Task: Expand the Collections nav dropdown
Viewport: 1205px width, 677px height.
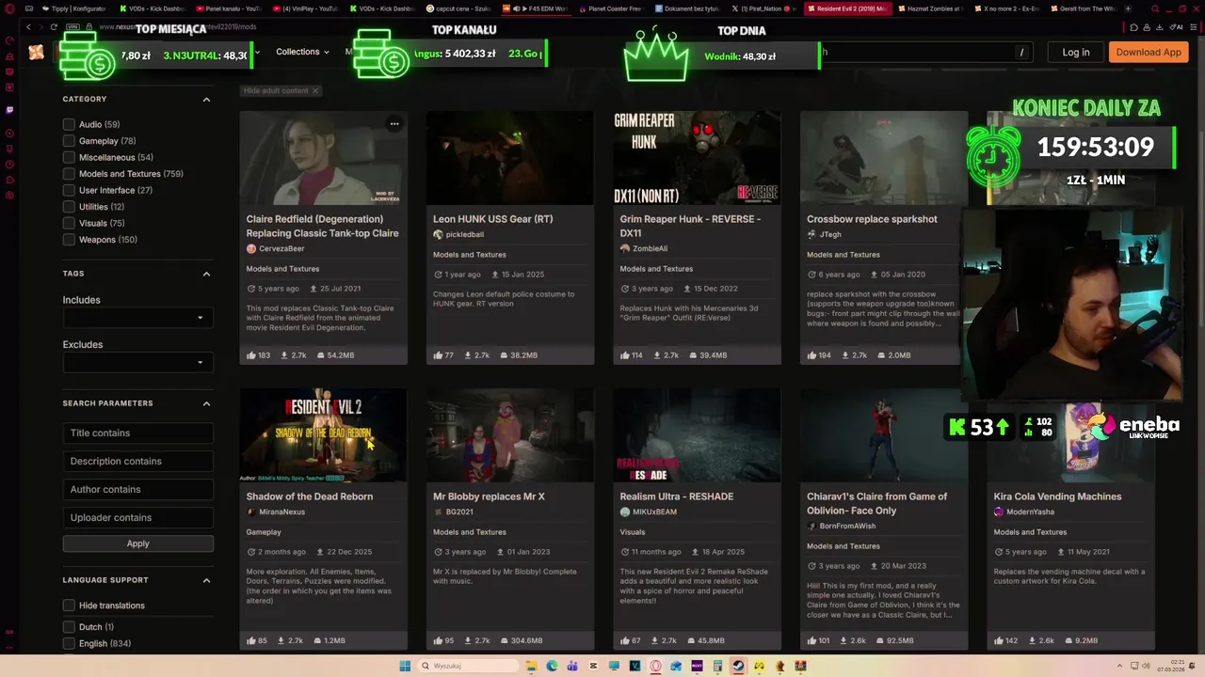Action: point(302,52)
